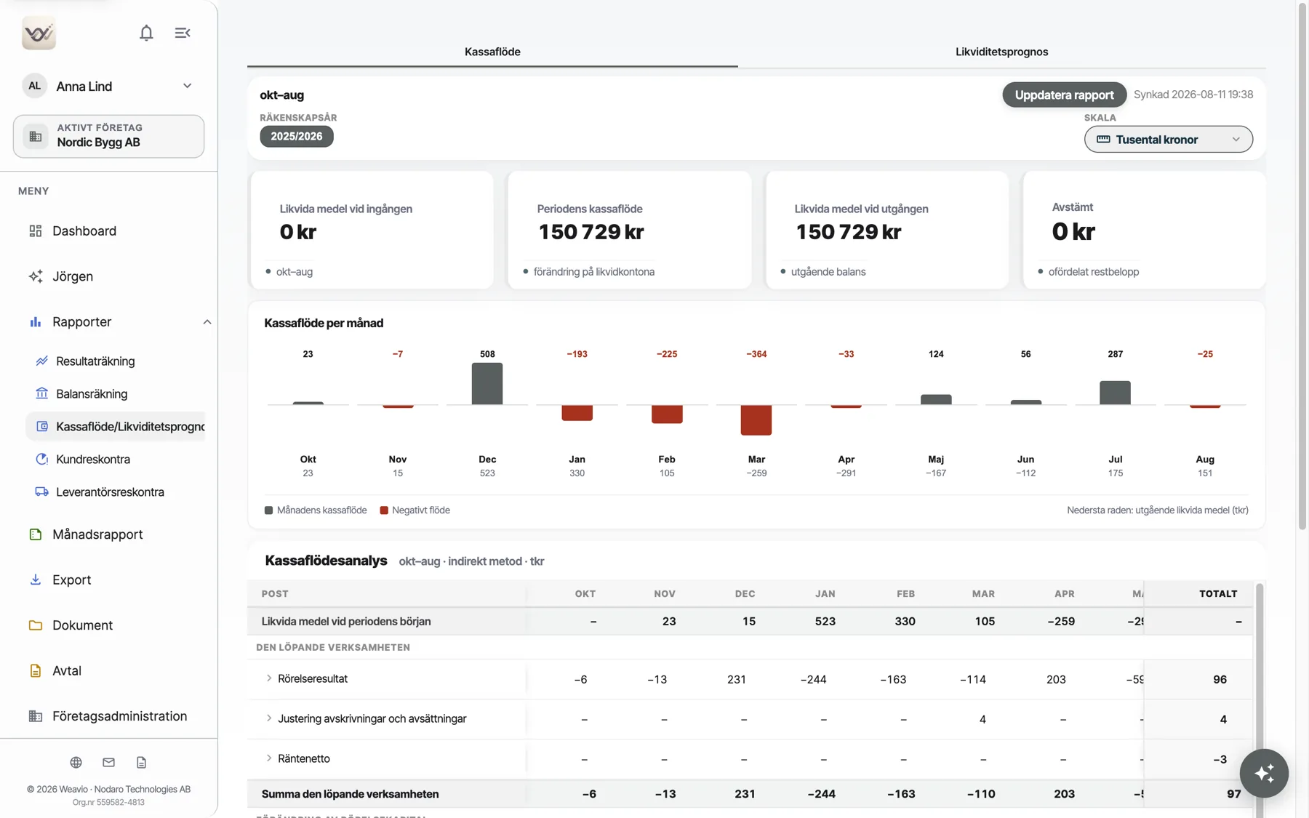Click the document icon in footer
The image size is (1309, 818).
point(141,762)
